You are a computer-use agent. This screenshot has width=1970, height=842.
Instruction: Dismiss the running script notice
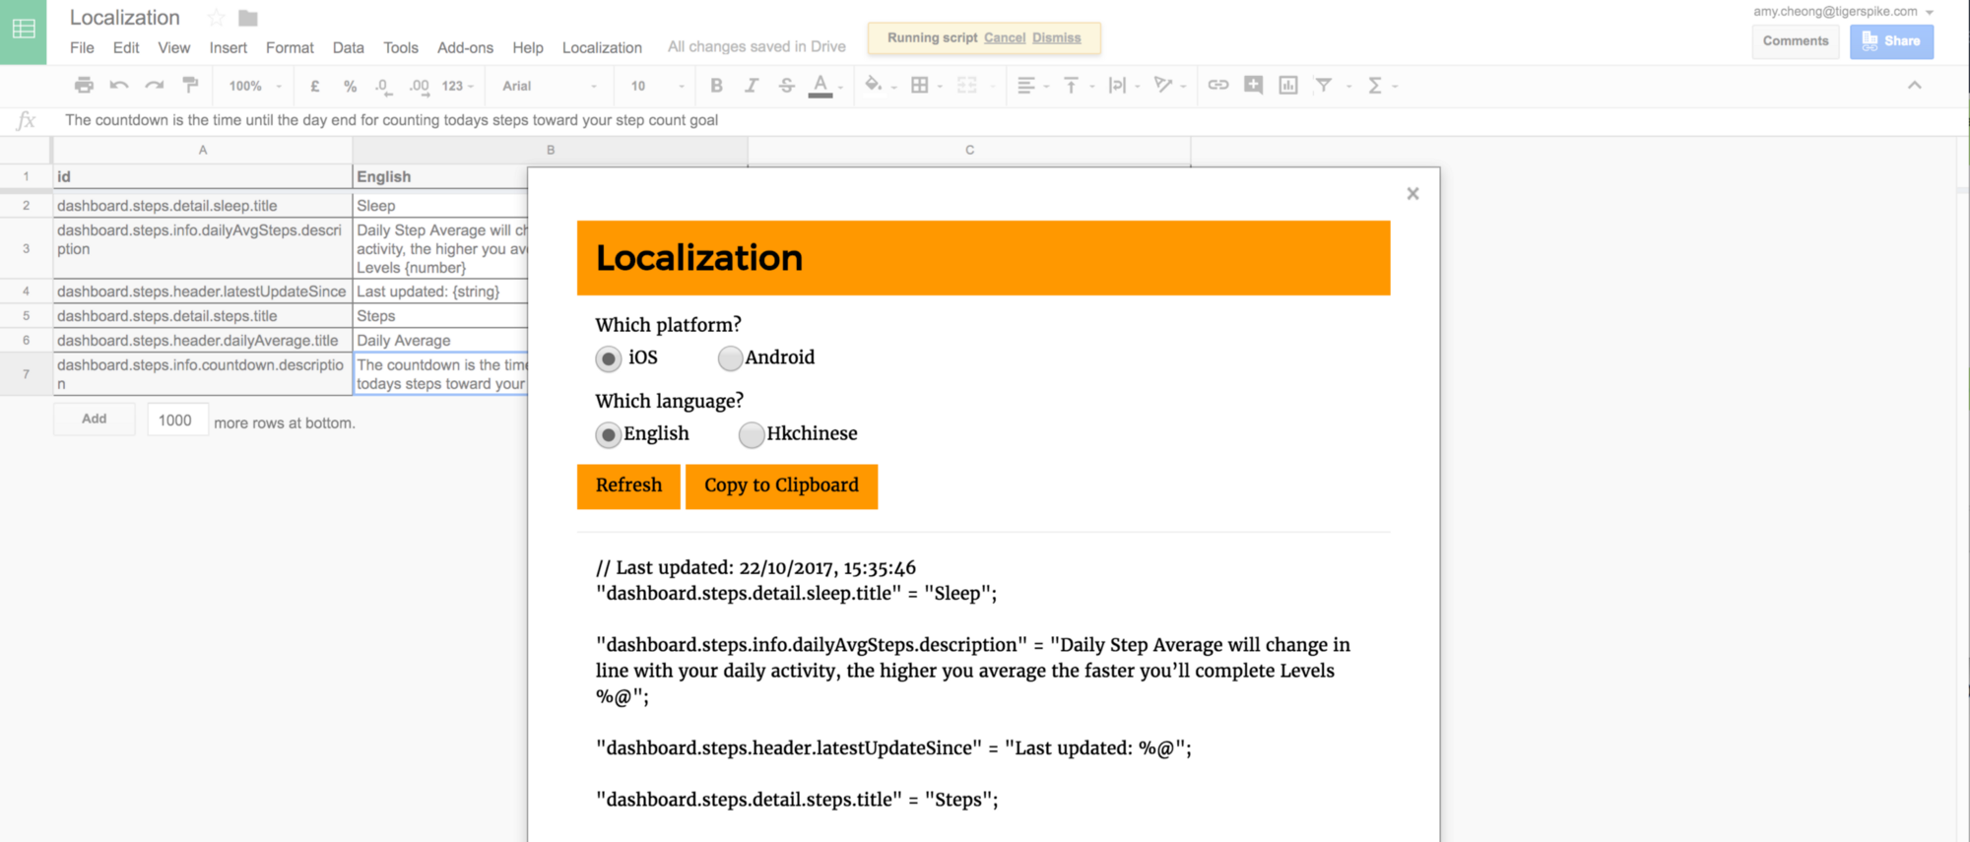(x=1057, y=37)
